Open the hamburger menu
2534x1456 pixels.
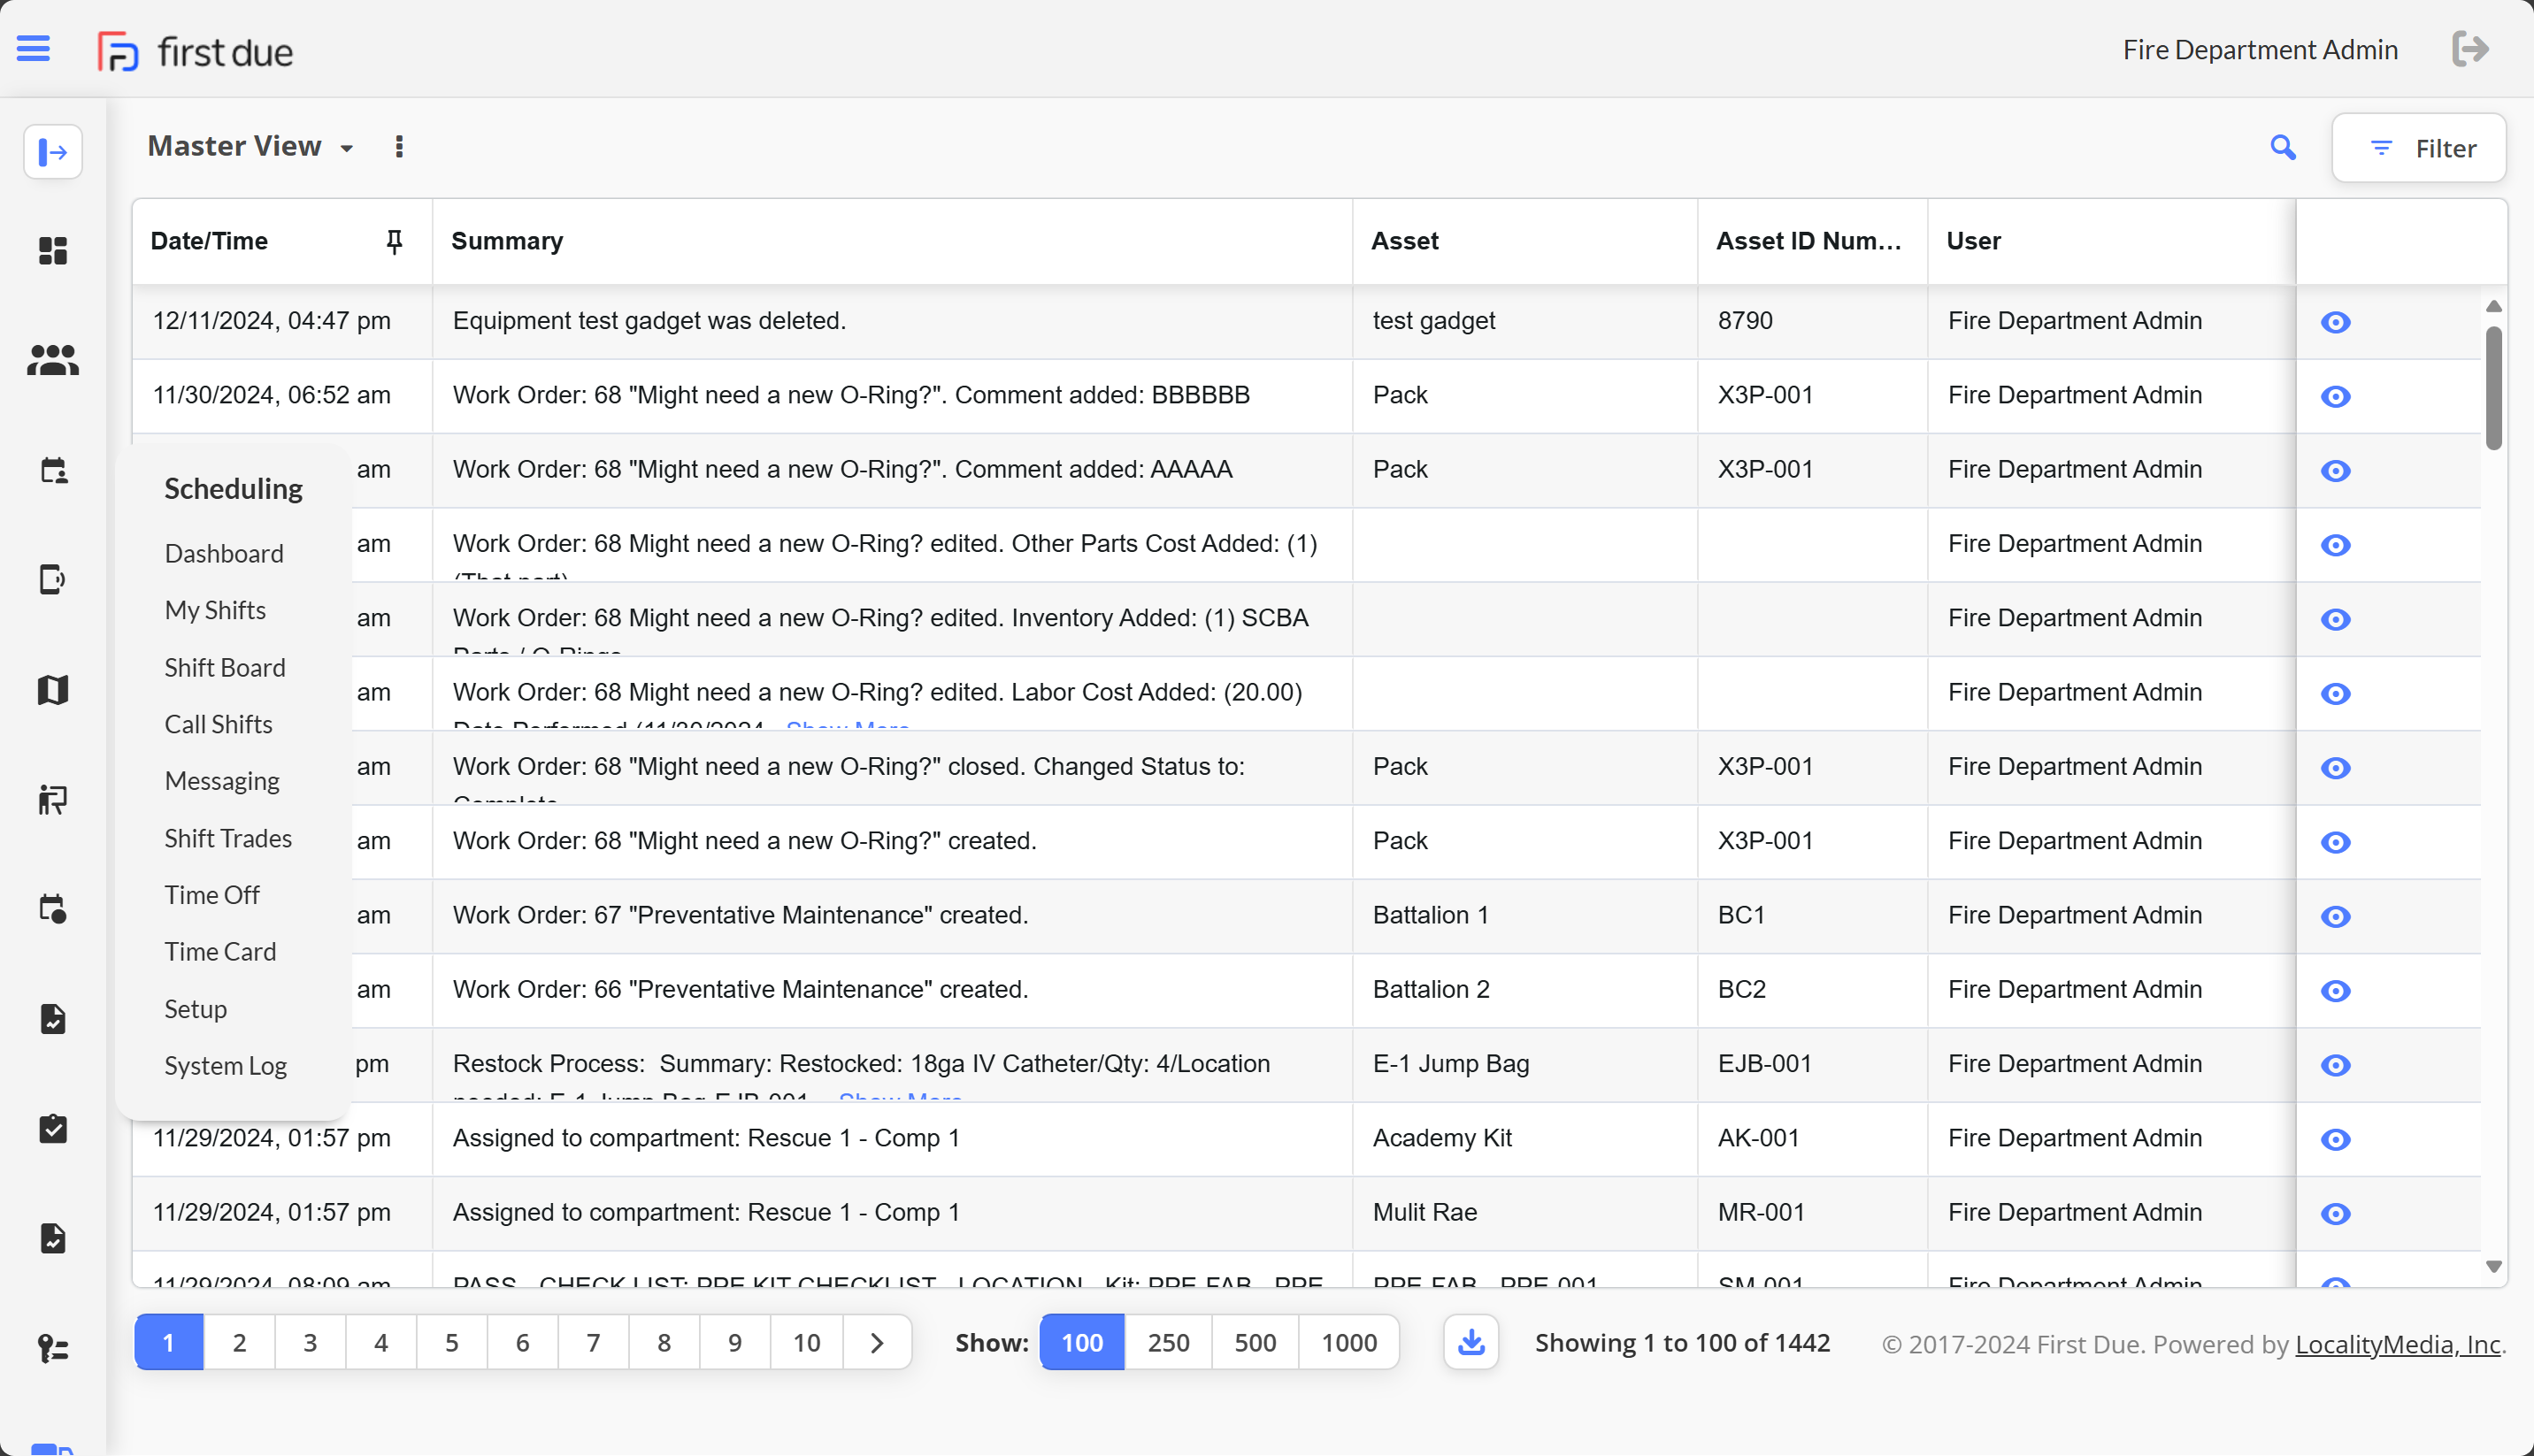(33, 48)
